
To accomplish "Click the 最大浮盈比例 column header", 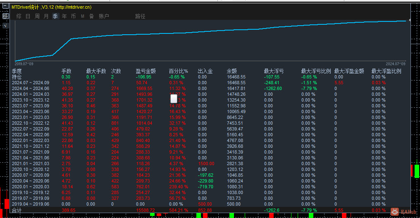I will 386,71.
